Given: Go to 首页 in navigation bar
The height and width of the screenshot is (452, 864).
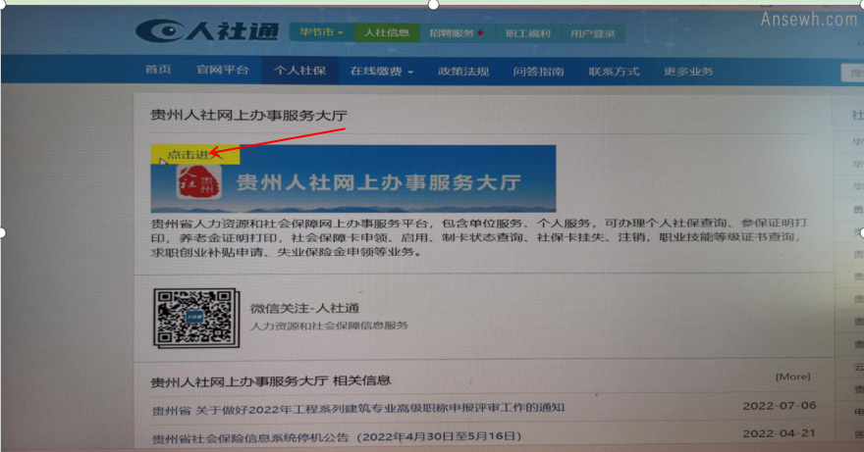Looking at the screenshot, I should tap(158, 70).
